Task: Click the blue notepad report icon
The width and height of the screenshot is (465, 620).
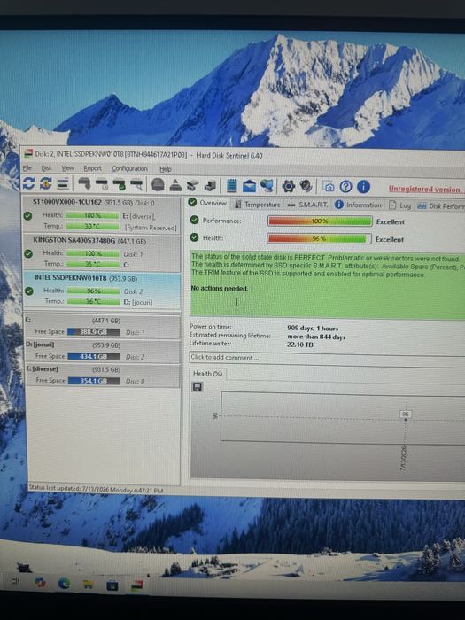Action: (232, 185)
